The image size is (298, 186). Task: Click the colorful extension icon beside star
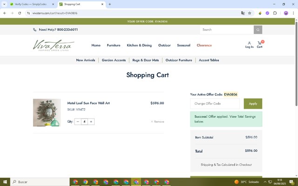[260, 13]
